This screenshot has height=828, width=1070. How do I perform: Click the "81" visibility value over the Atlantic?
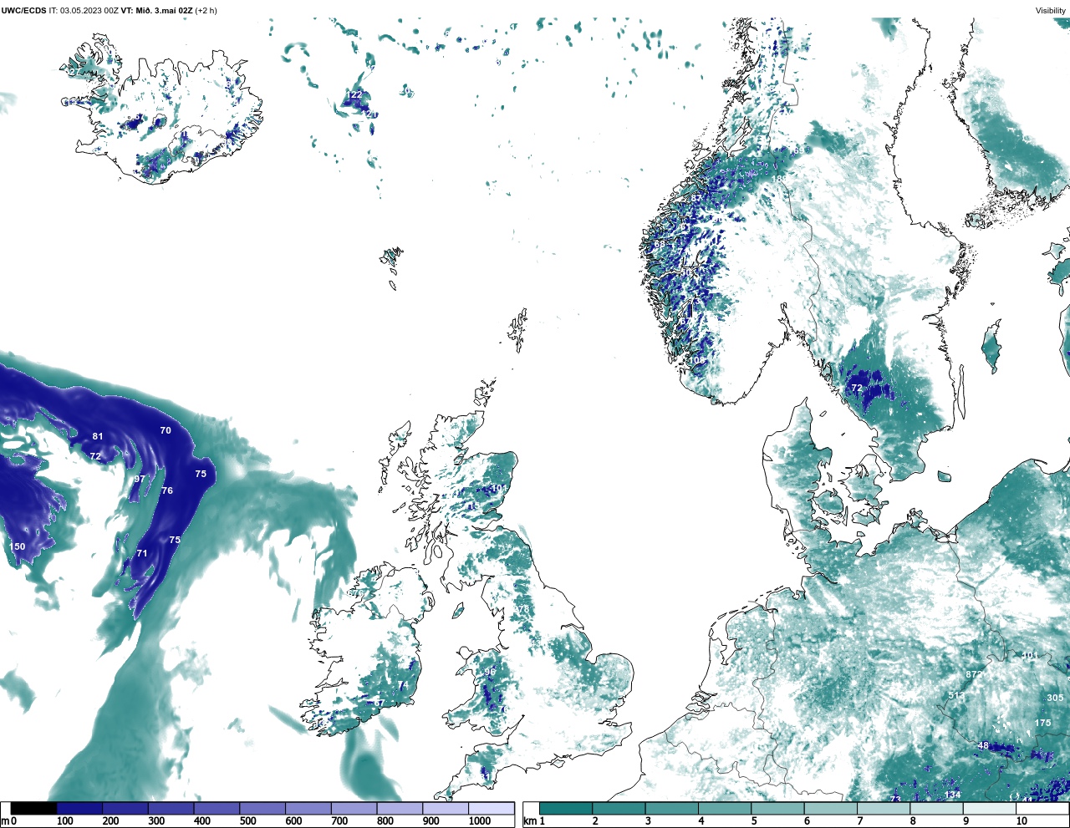click(x=98, y=436)
